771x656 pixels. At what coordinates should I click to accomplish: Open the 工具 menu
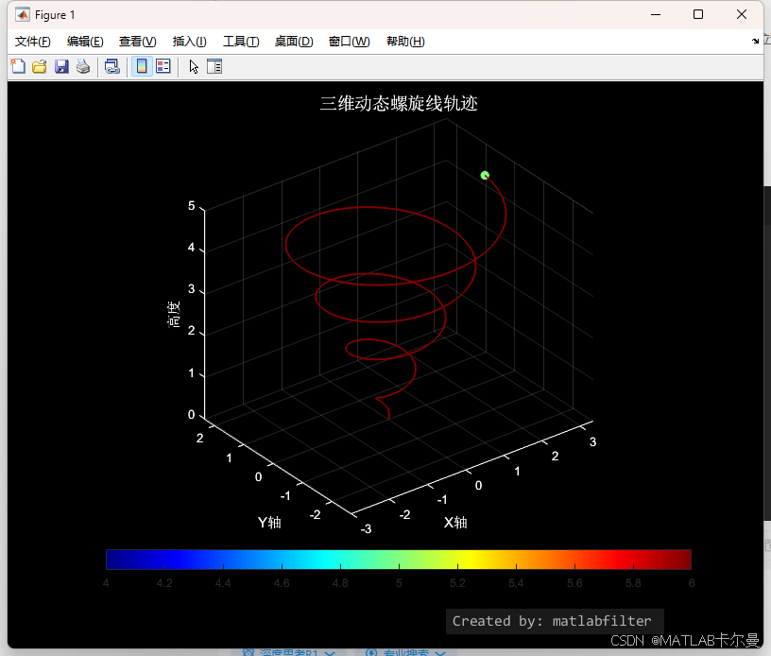click(240, 41)
